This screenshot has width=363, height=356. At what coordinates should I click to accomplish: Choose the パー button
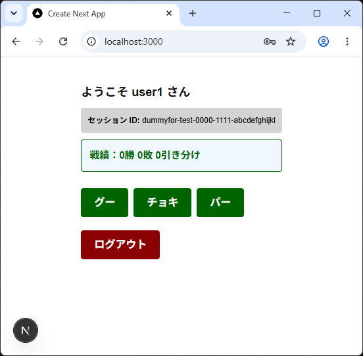click(220, 203)
